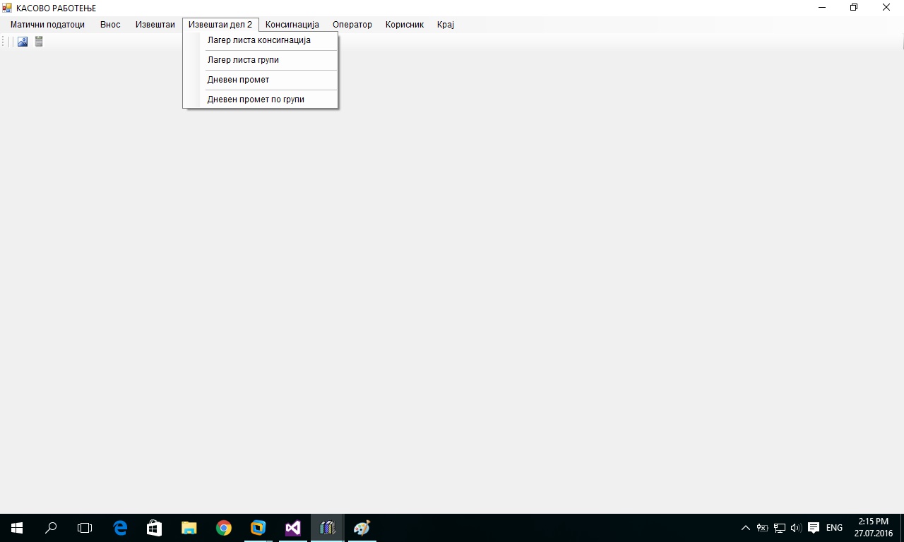The height and width of the screenshot is (542, 904).
Task: Choose Дневен промет по групи
Action: tap(256, 100)
